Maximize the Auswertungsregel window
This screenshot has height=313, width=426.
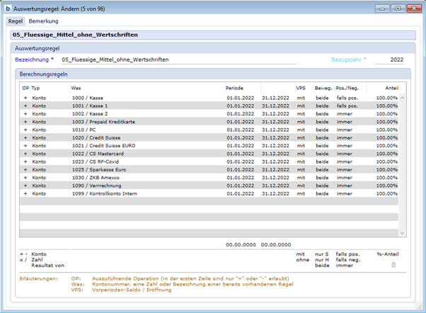coord(397,8)
